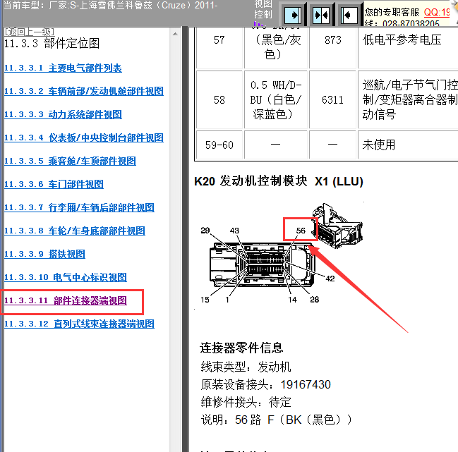Click the 连接器零件信息 heading

click(x=241, y=348)
